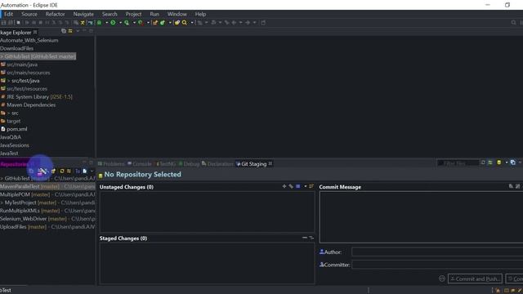Toggle Amend previous commit icon
Screen dimensions: 523x294
point(511,186)
